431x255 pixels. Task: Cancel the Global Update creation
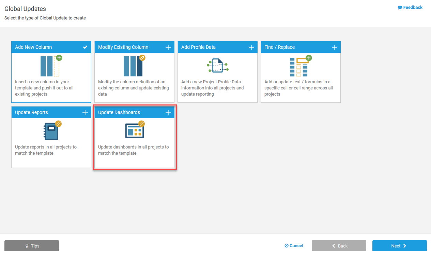294,245
